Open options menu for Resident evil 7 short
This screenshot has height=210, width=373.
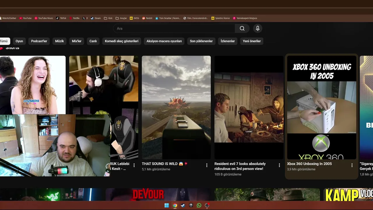pos(279,165)
